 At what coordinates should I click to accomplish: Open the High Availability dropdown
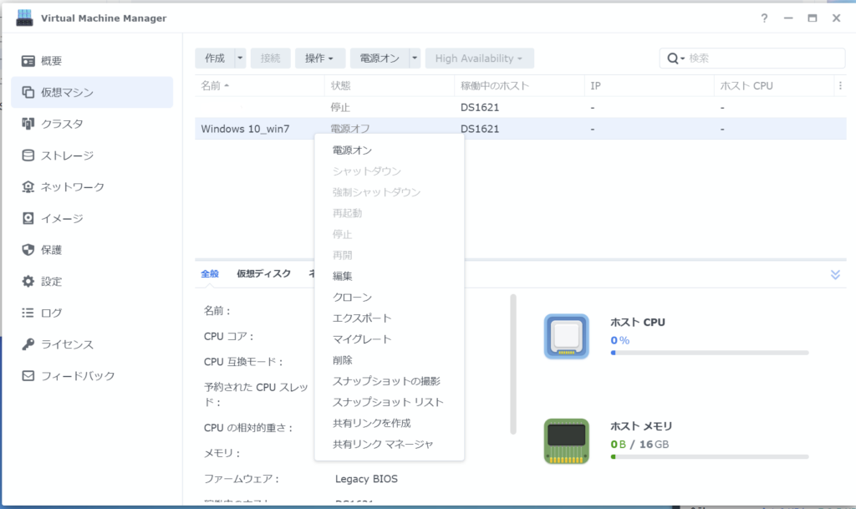point(479,59)
